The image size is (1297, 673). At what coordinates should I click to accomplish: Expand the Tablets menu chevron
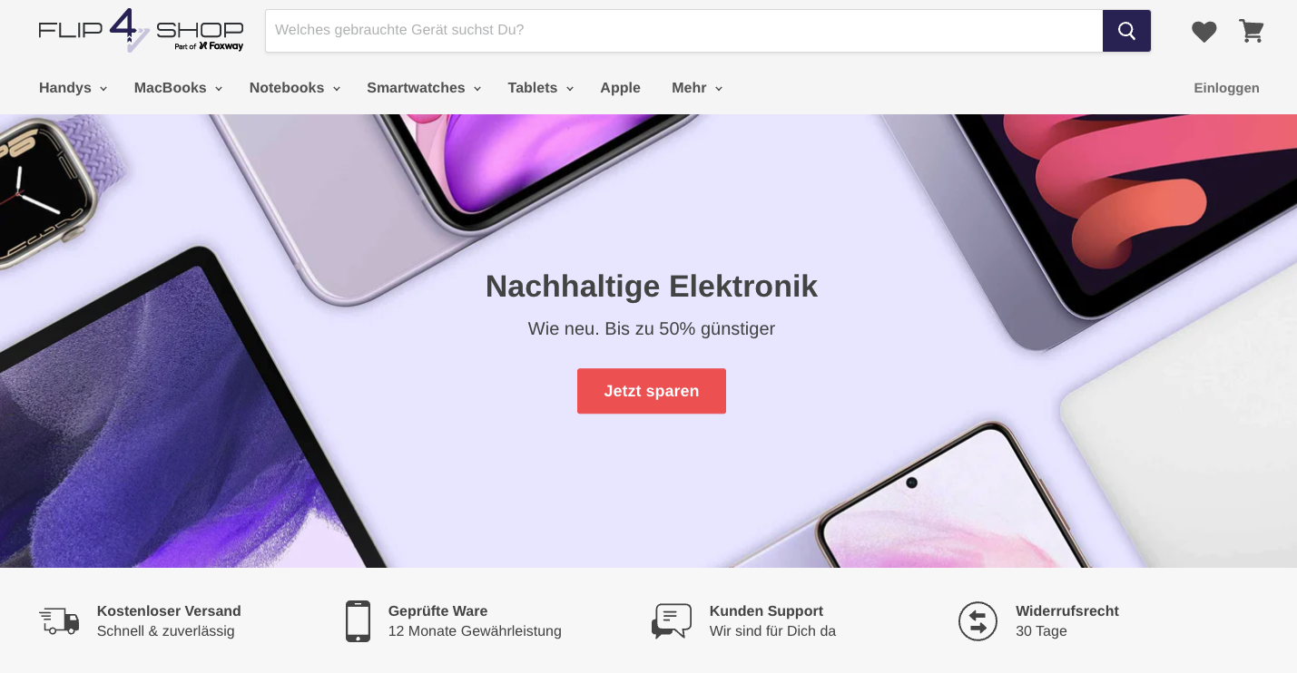pos(570,89)
